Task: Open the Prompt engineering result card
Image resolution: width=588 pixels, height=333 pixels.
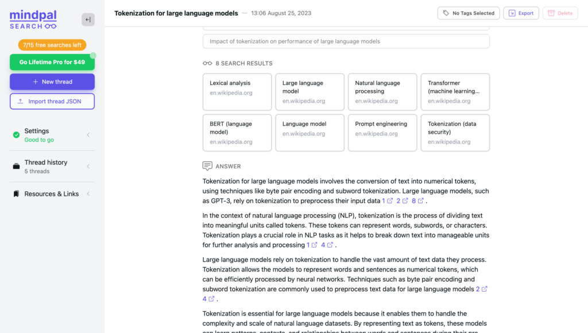Action: (382, 133)
